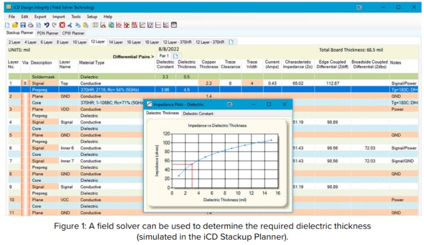Open a stackup file via the folder icon
Viewport: 424px width, 245px height.
[x=15, y=25]
